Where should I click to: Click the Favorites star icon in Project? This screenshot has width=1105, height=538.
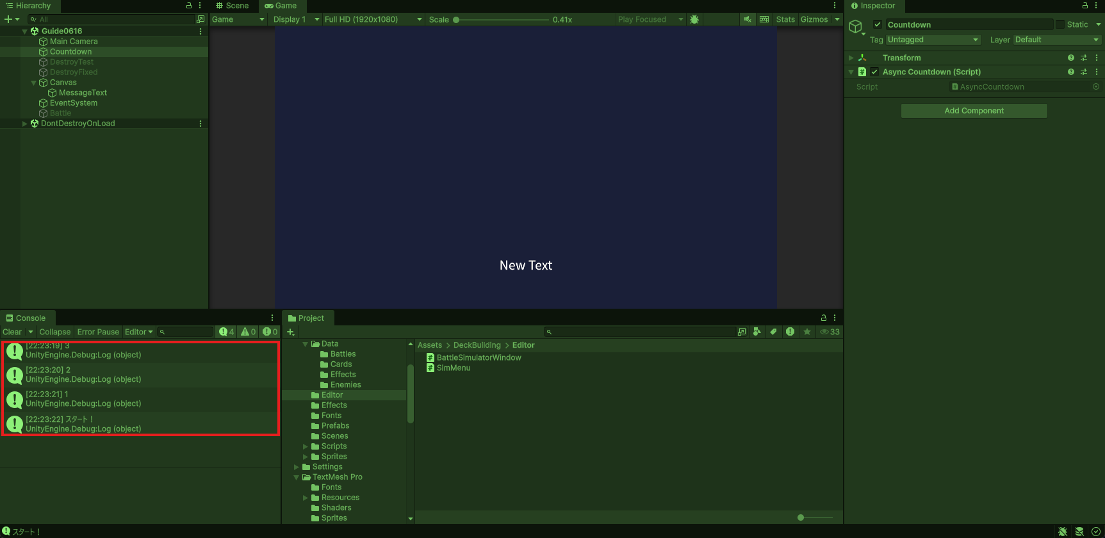click(x=807, y=332)
